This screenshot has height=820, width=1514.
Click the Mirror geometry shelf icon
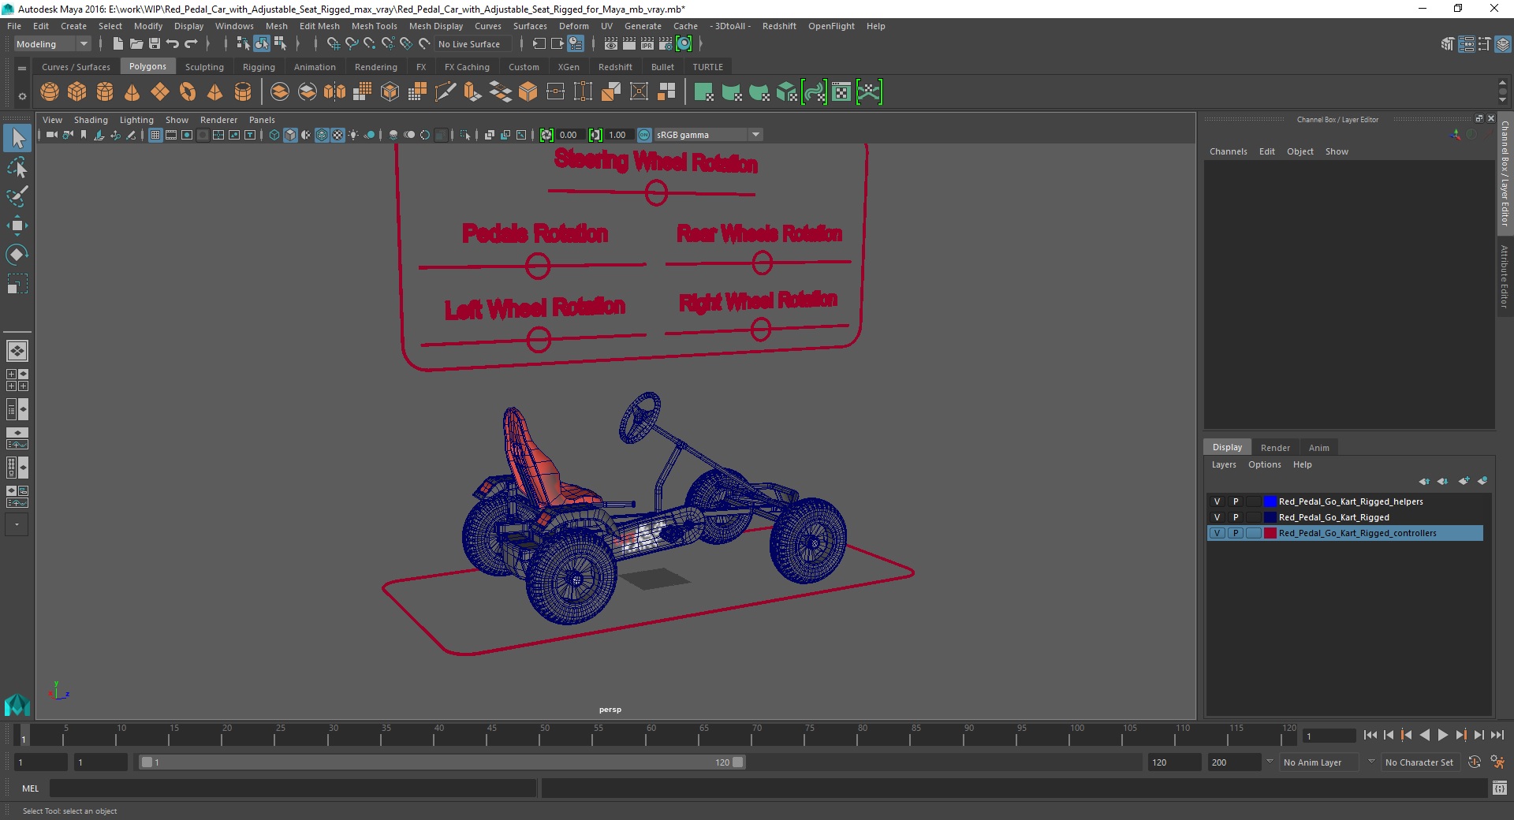pos(335,92)
